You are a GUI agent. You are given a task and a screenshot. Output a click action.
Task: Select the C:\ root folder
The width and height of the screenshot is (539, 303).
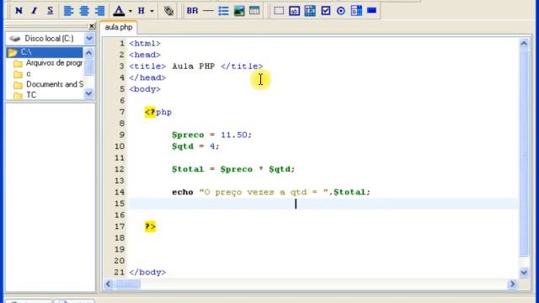point(44,52)
